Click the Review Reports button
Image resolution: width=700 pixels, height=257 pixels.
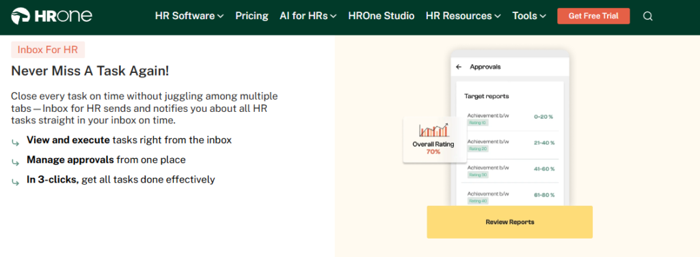(510, 222)
